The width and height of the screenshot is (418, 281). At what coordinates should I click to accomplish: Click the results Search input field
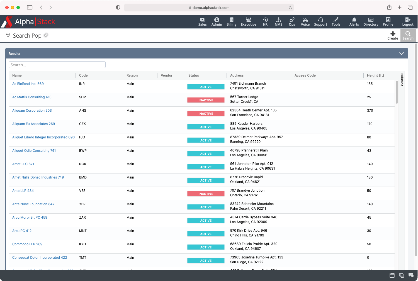57,65
